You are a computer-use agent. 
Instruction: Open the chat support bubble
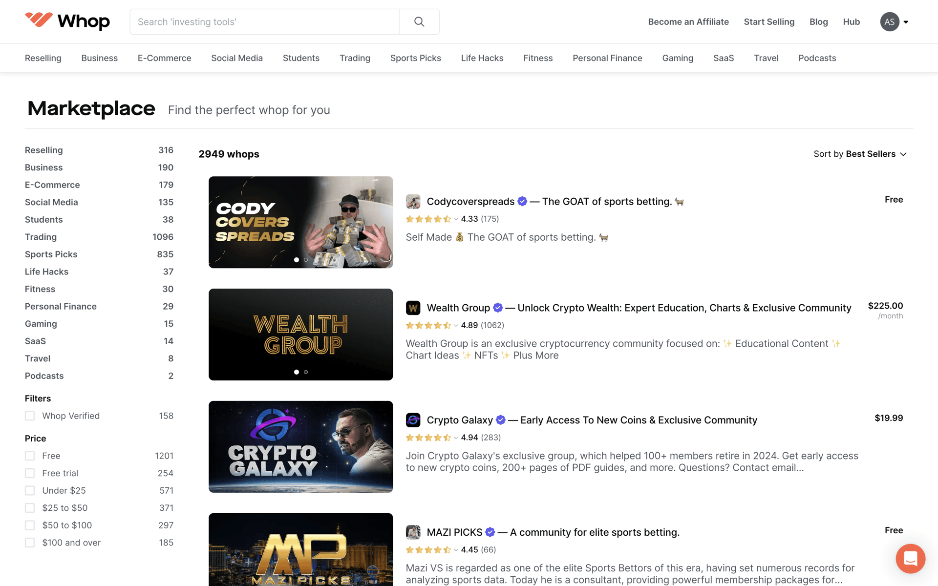coord(910,558)
